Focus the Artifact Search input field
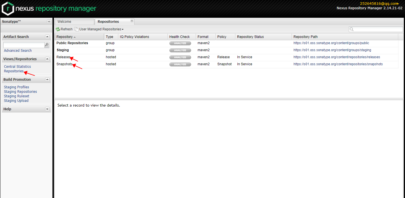405x198 pixels. point(24,45)
